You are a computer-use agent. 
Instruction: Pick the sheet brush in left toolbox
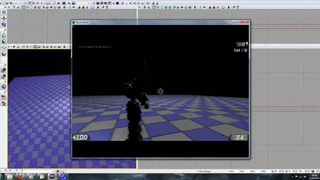pyautogui.click(x=3, y=47)
